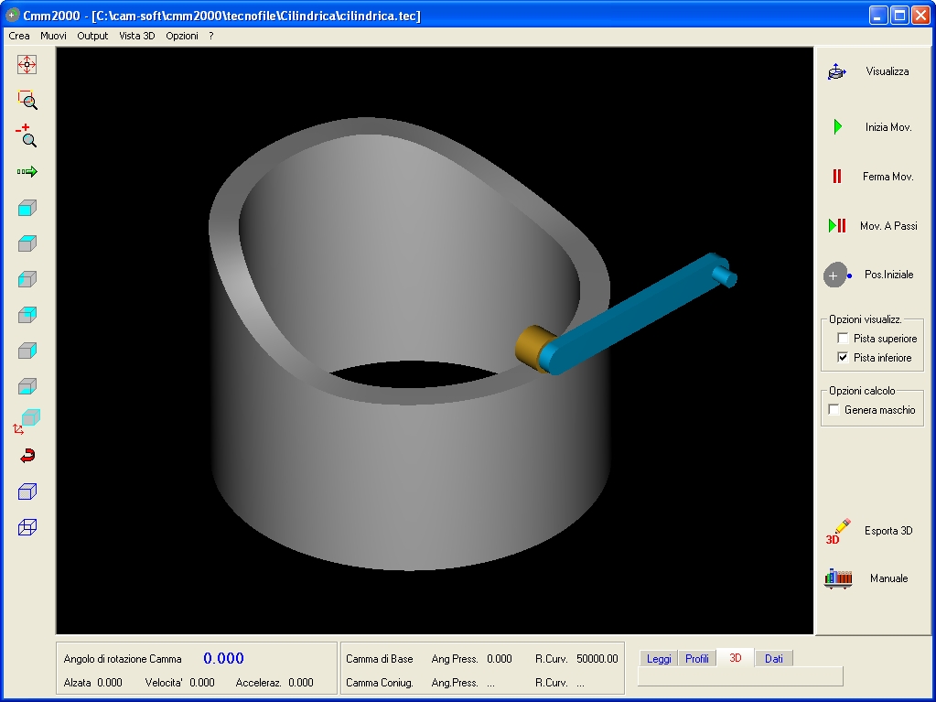
Task: Open the Crea menu
Action: (19, 36)
